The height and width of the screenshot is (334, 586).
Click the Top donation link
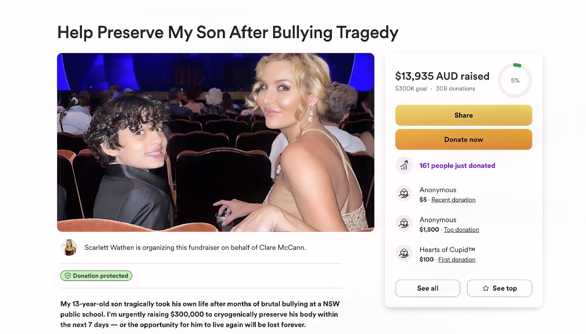(x=461, y=230)
